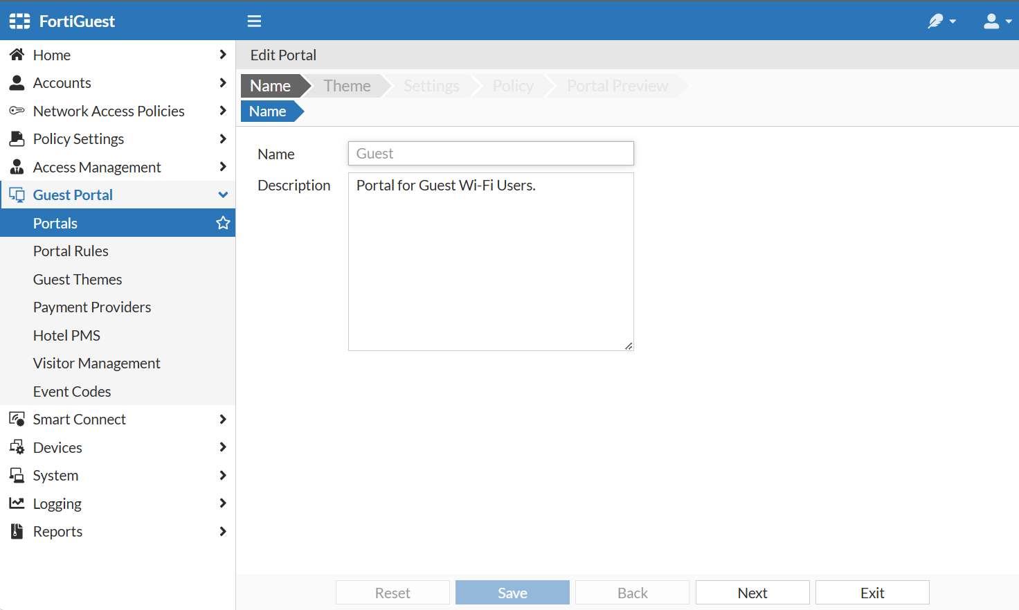Expand the Access Management section
1019x610 pixels.
coord(223,167)
